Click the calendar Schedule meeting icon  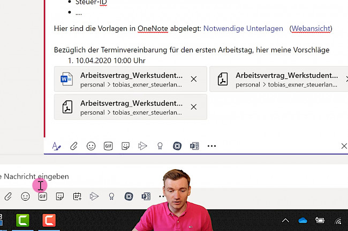click(77, 196)
